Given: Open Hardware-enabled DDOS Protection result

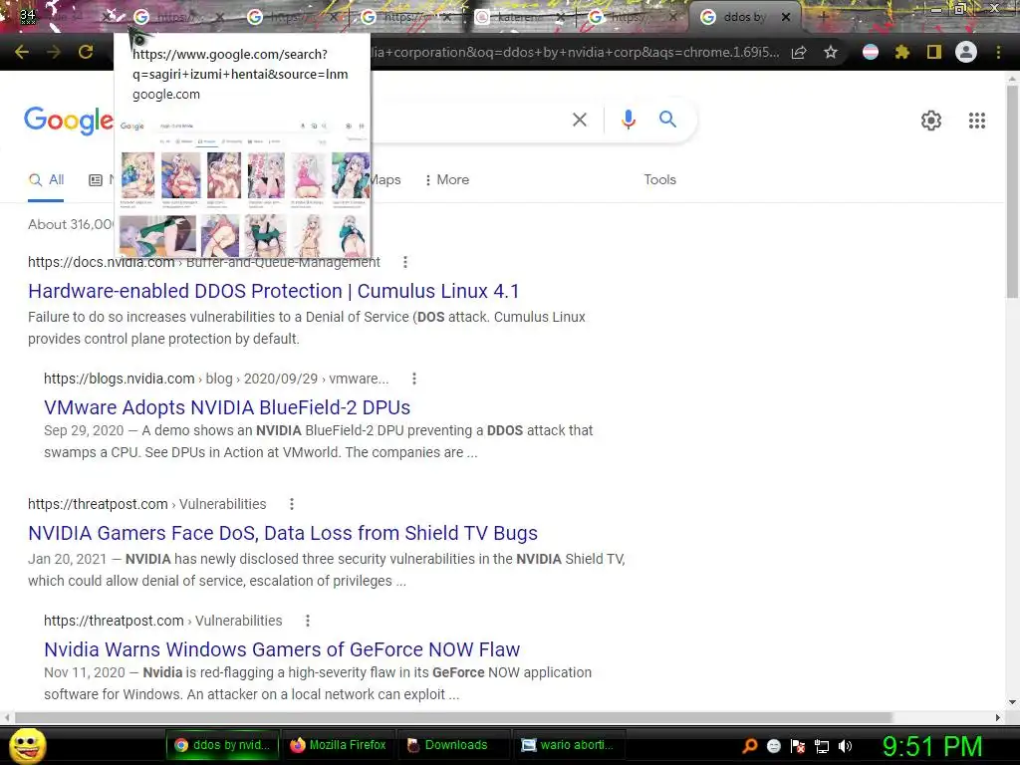Looking at the screenshot, I should point(273,291).
